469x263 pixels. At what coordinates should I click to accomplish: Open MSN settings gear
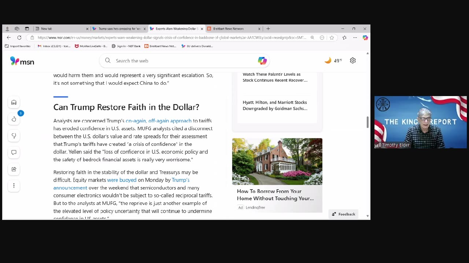point(352,61)
